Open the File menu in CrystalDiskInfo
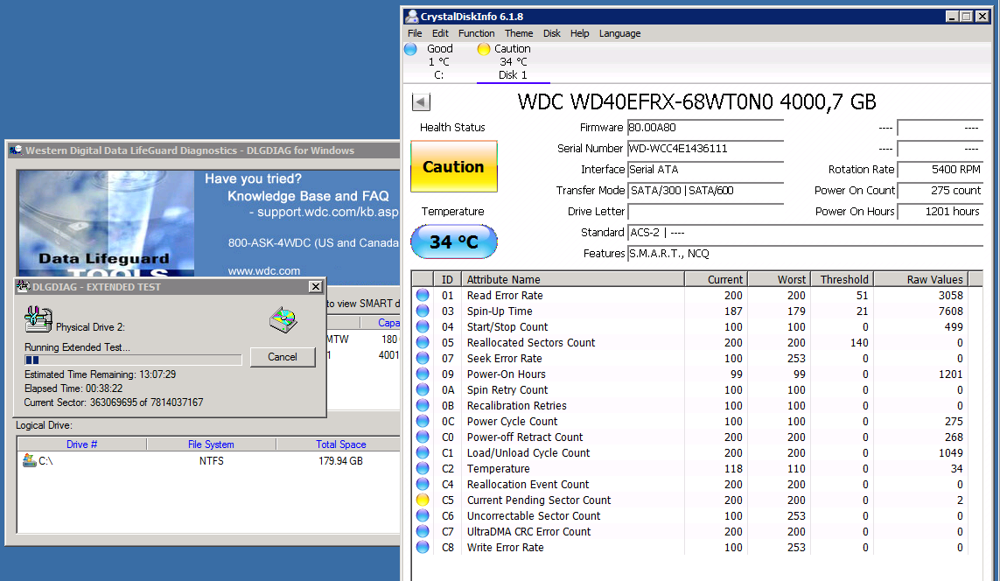 pyautogui.click(x=415, y=33)
